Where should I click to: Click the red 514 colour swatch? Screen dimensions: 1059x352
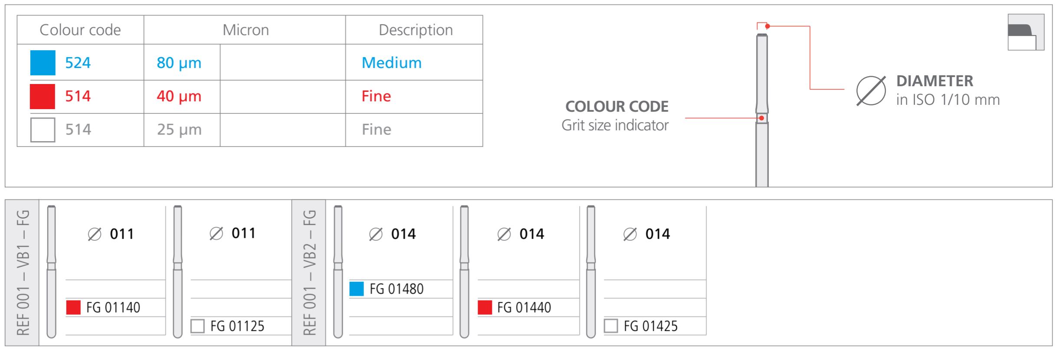point(43,96)
